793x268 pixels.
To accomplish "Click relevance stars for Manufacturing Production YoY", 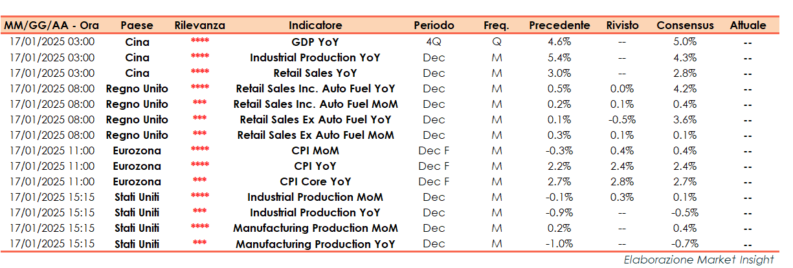I will 200,244.
